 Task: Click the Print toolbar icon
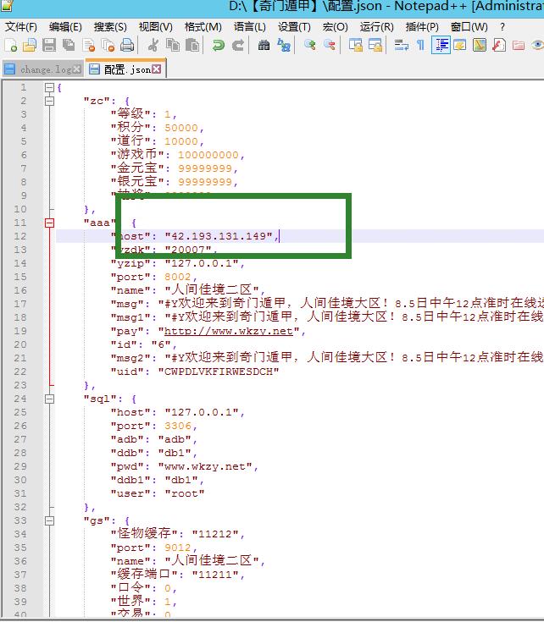[127, 46]
